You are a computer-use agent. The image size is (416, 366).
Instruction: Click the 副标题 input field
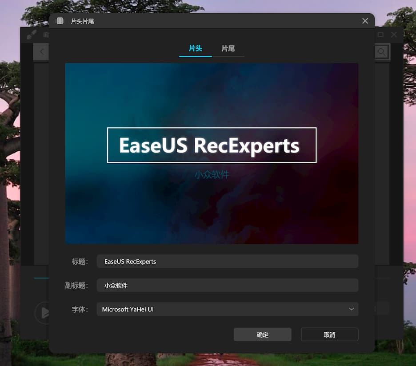coord(228,285)
